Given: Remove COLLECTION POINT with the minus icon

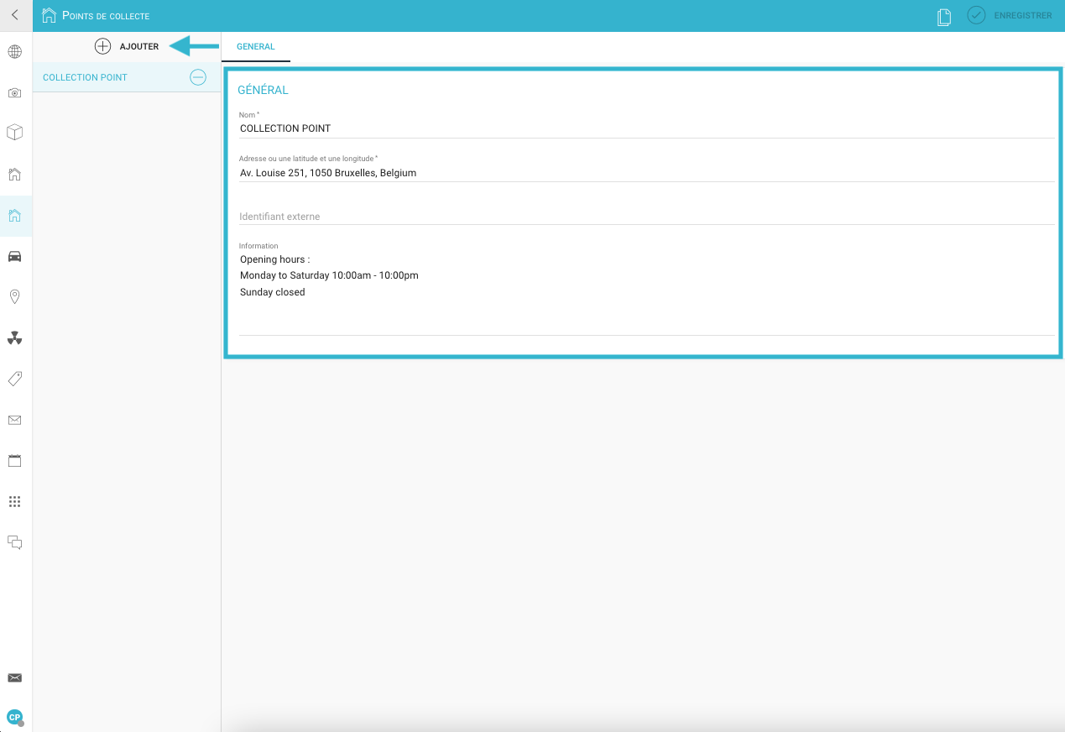Looking at the screenshot, I should 198,77.
